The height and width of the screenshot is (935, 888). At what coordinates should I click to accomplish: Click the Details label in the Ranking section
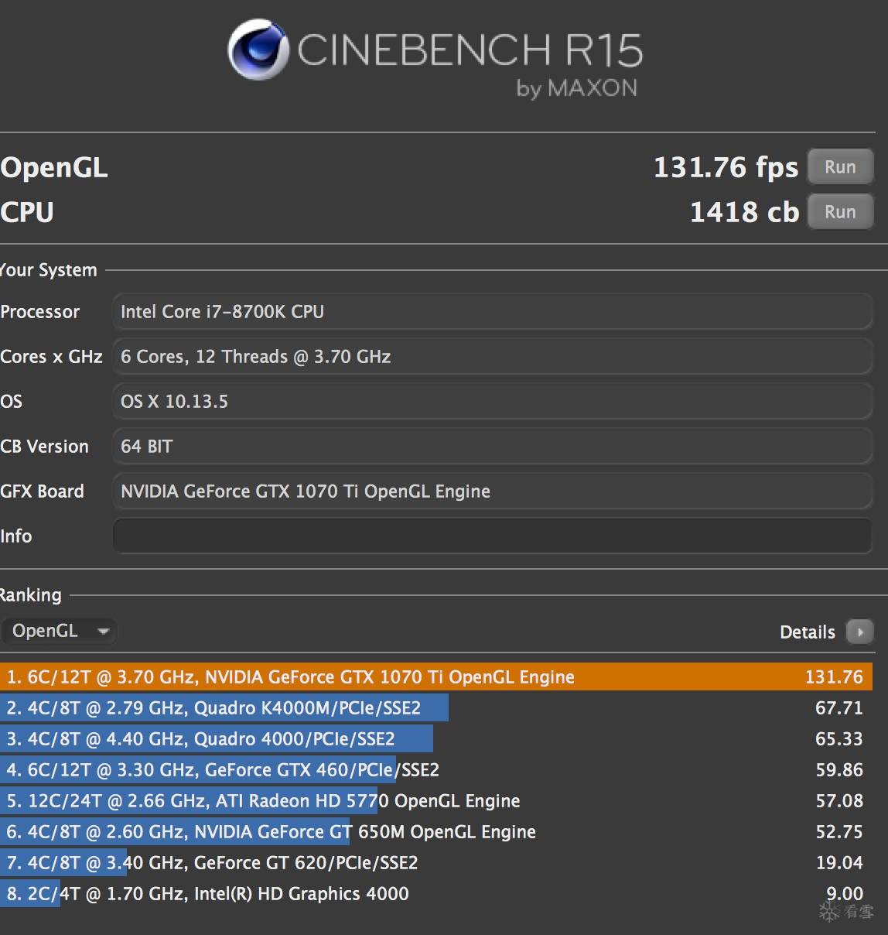(808, 632)
